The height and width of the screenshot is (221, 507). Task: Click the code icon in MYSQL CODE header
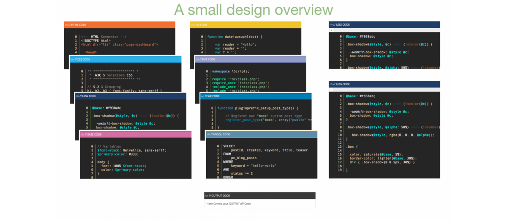pyautogui.click(x=208, y=134)
